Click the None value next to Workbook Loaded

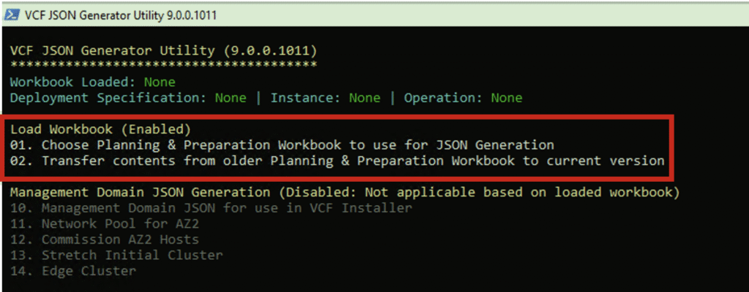pos(159,82)
